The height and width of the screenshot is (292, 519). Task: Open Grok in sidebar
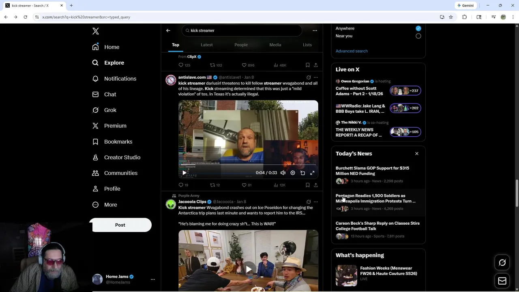pos(104,110)
